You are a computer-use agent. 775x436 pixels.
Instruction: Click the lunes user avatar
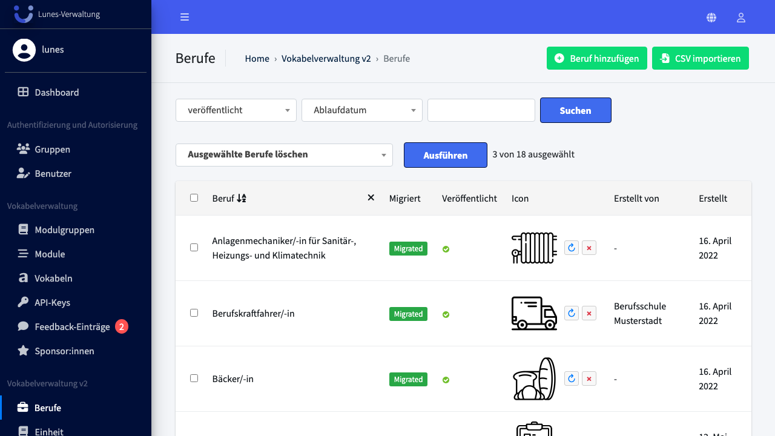pyautogui.click(x=24, y=50)
